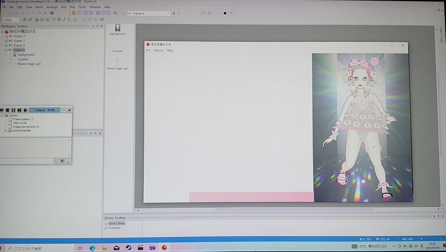Image resolution: width=446 pixels, height=252 pixels.
Task: Select flower magic girl object in object list
Action: pyautogui.click(x=117, y=64)
